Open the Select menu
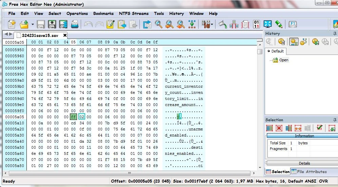Screen dimensions: 338x187 (55, 13)
